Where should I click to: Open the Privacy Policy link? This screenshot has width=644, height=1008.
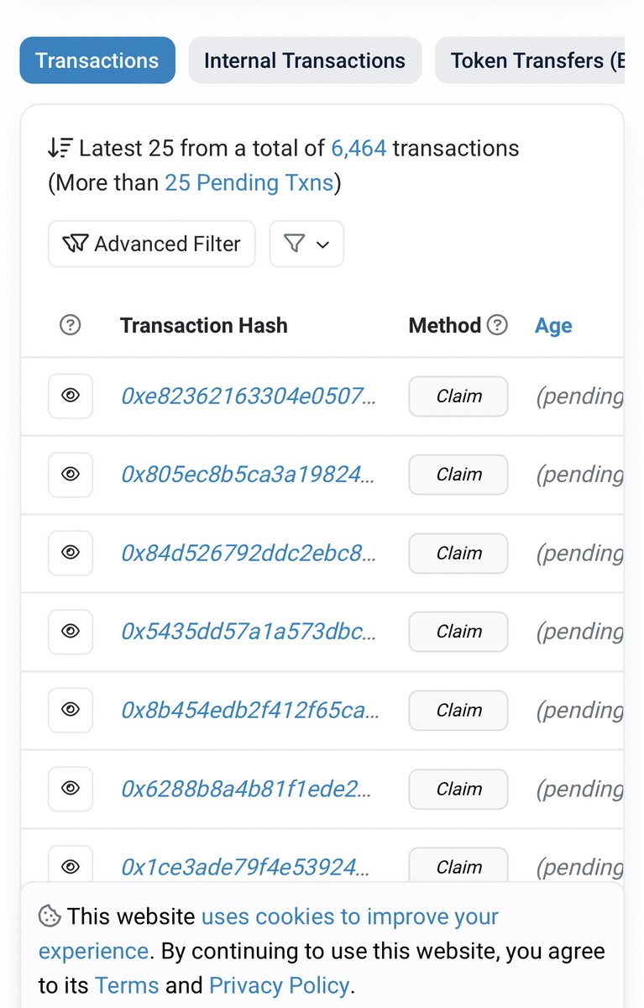[279, 984]
